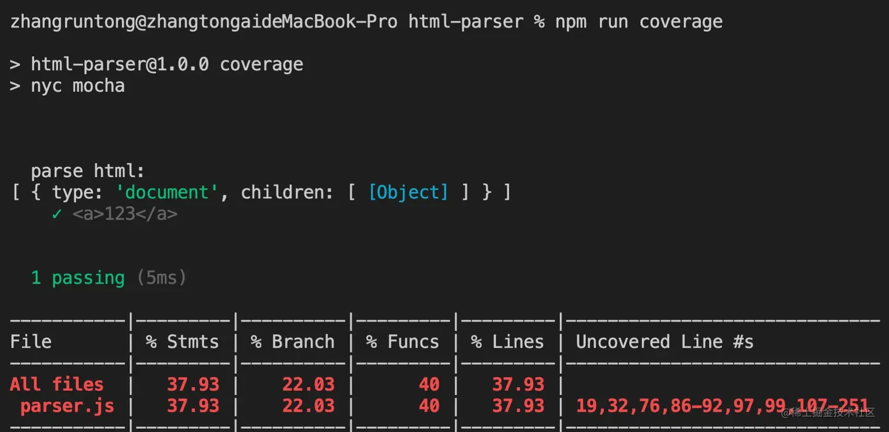This screenshot has height=432, width=889.
Task: Click the '% Branch' column header
Action: coord(292,341)
